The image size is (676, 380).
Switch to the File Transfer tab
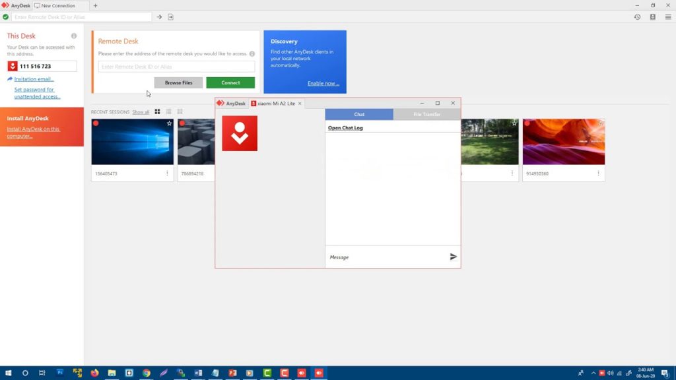426,114
